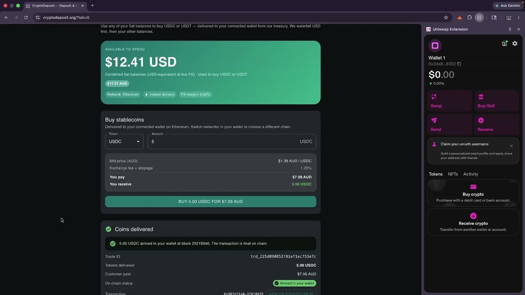
Task: Click the 1.25% exchange fee value
Action: click(306, 168)
